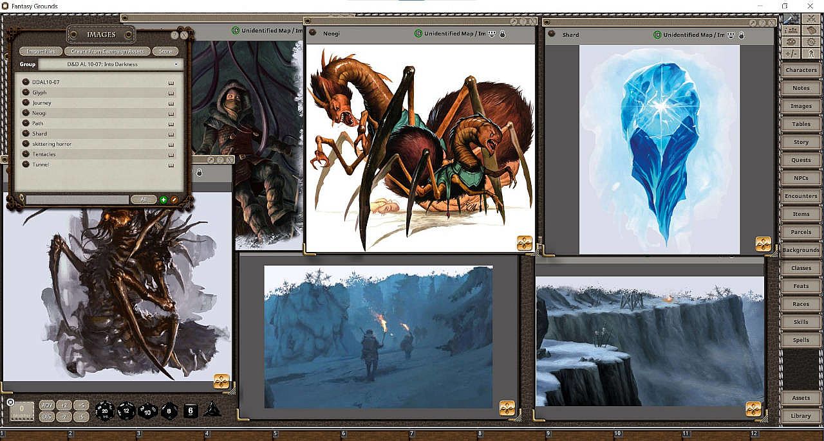Image resolution: width=824 pixels, height=441 pixels.
Task: Click the orange edit list pencil button
Action: [174, 200]
